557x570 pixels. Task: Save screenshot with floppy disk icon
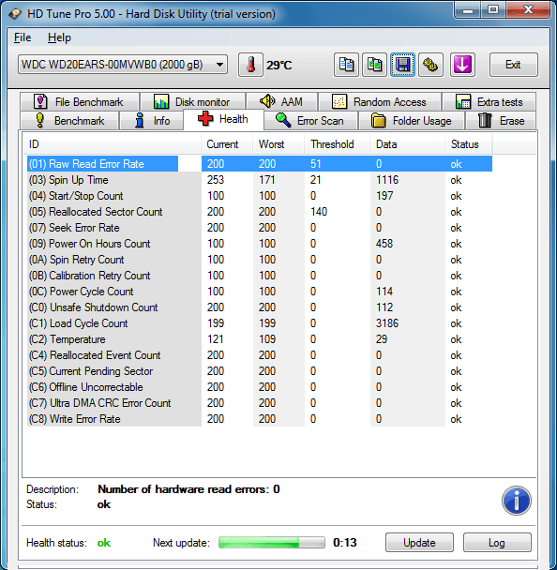[402, 65]
